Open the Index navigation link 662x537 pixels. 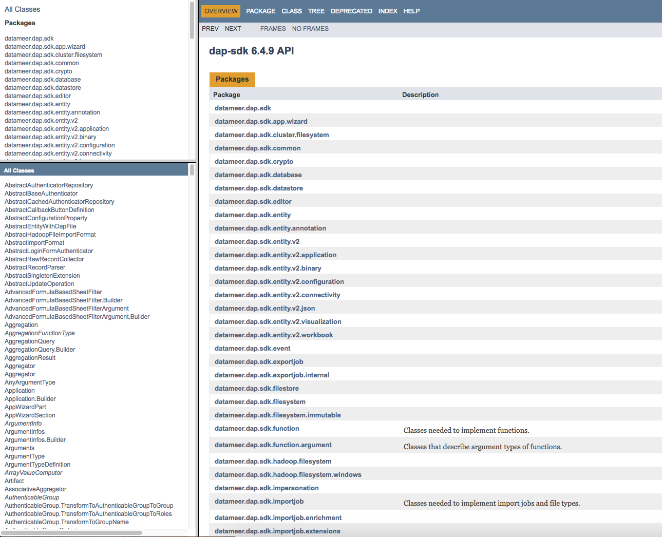point(388,11)
